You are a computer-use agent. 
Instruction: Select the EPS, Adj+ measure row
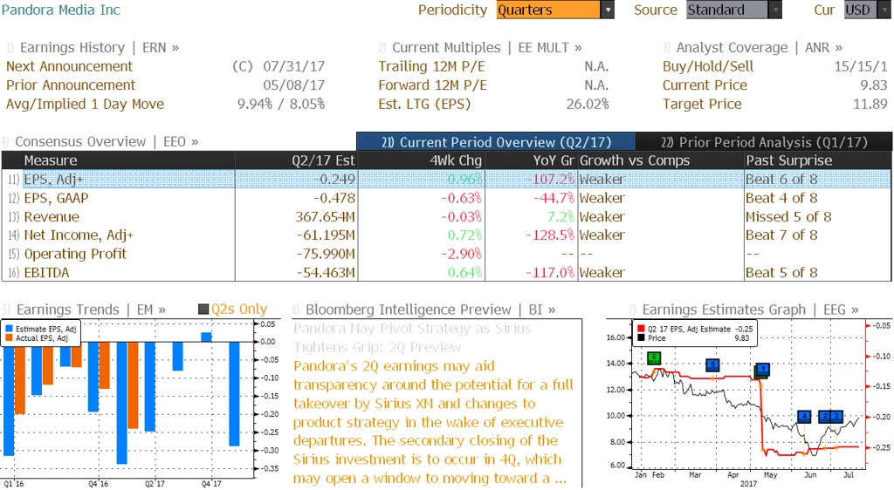(x=446, y=179)
